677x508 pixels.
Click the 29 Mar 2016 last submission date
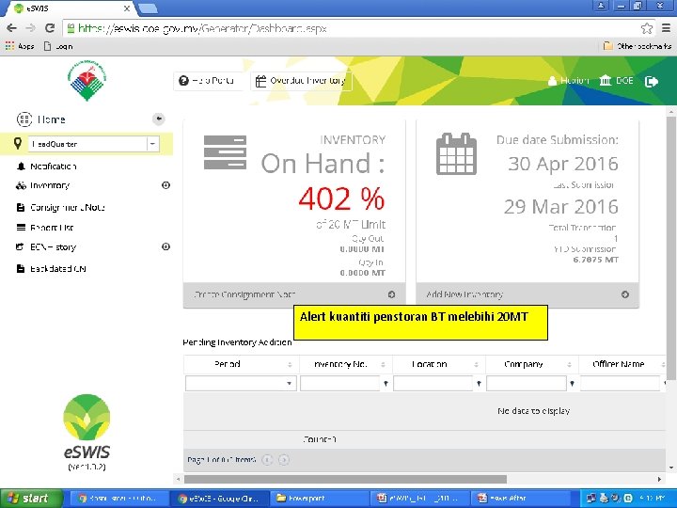[x=560, y=207]
